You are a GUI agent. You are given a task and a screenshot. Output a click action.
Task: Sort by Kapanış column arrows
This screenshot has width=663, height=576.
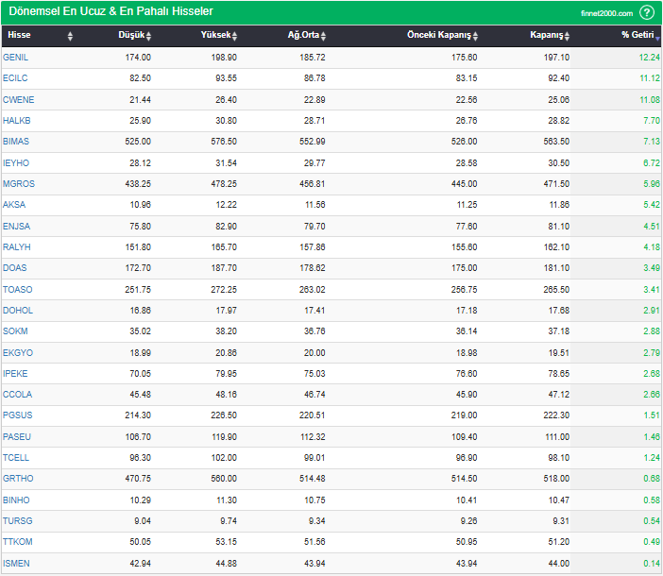568,36
